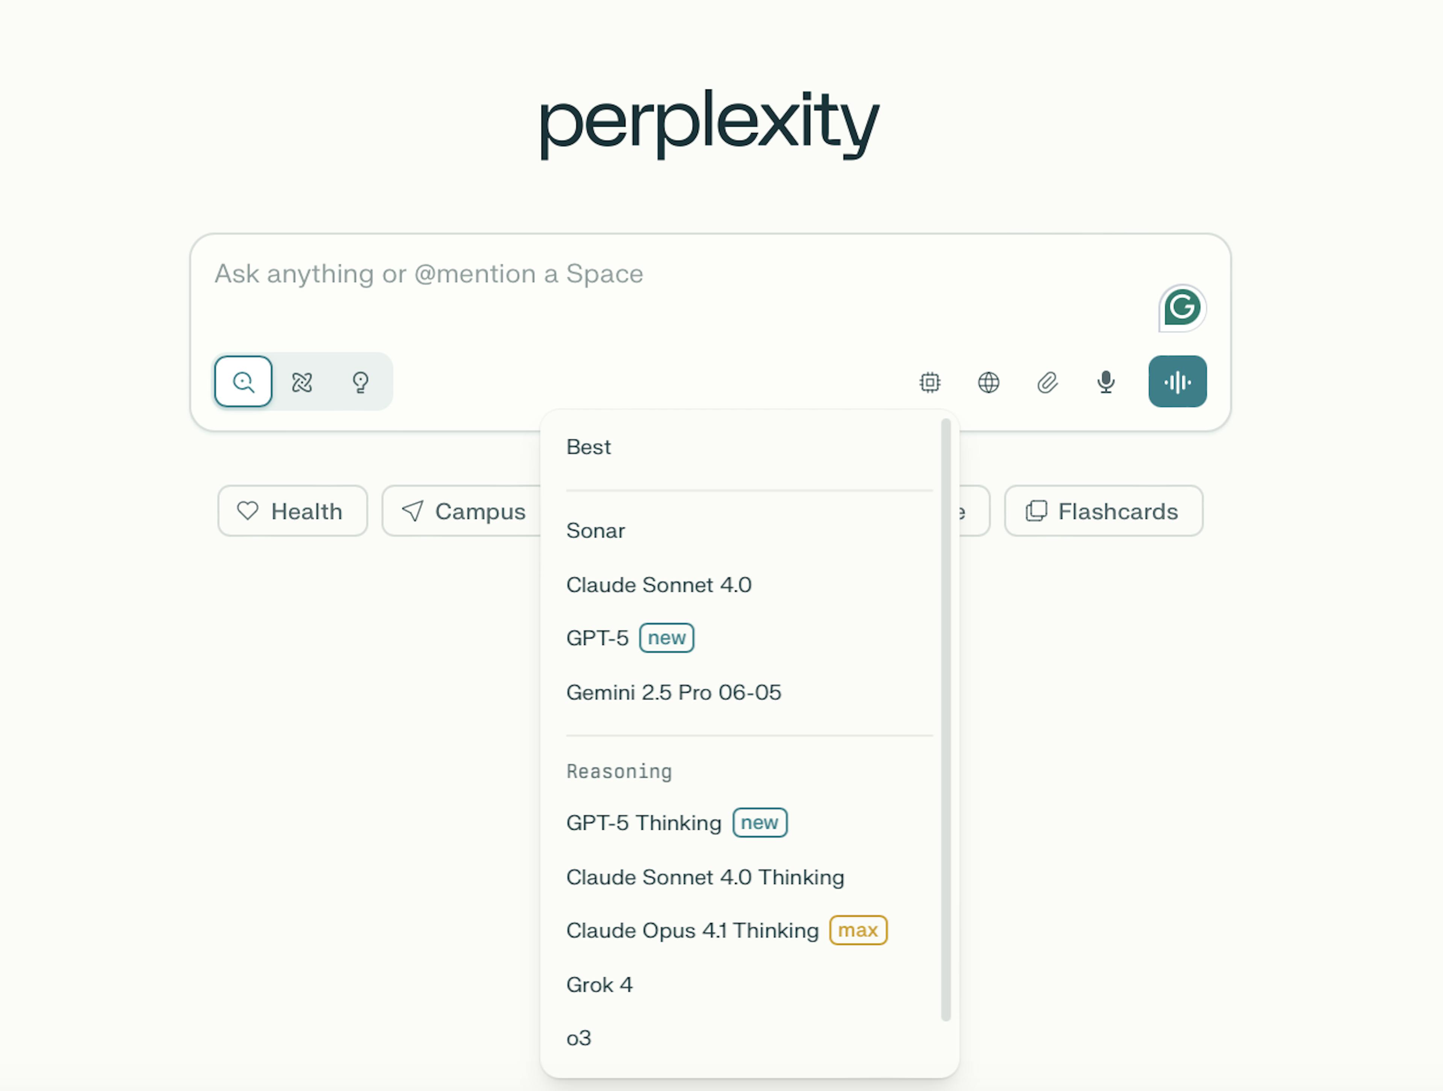This screenshot has width=1443, height=1091.
Task: Start dictation with microphone icon
Action: [x=1106, y=382]
